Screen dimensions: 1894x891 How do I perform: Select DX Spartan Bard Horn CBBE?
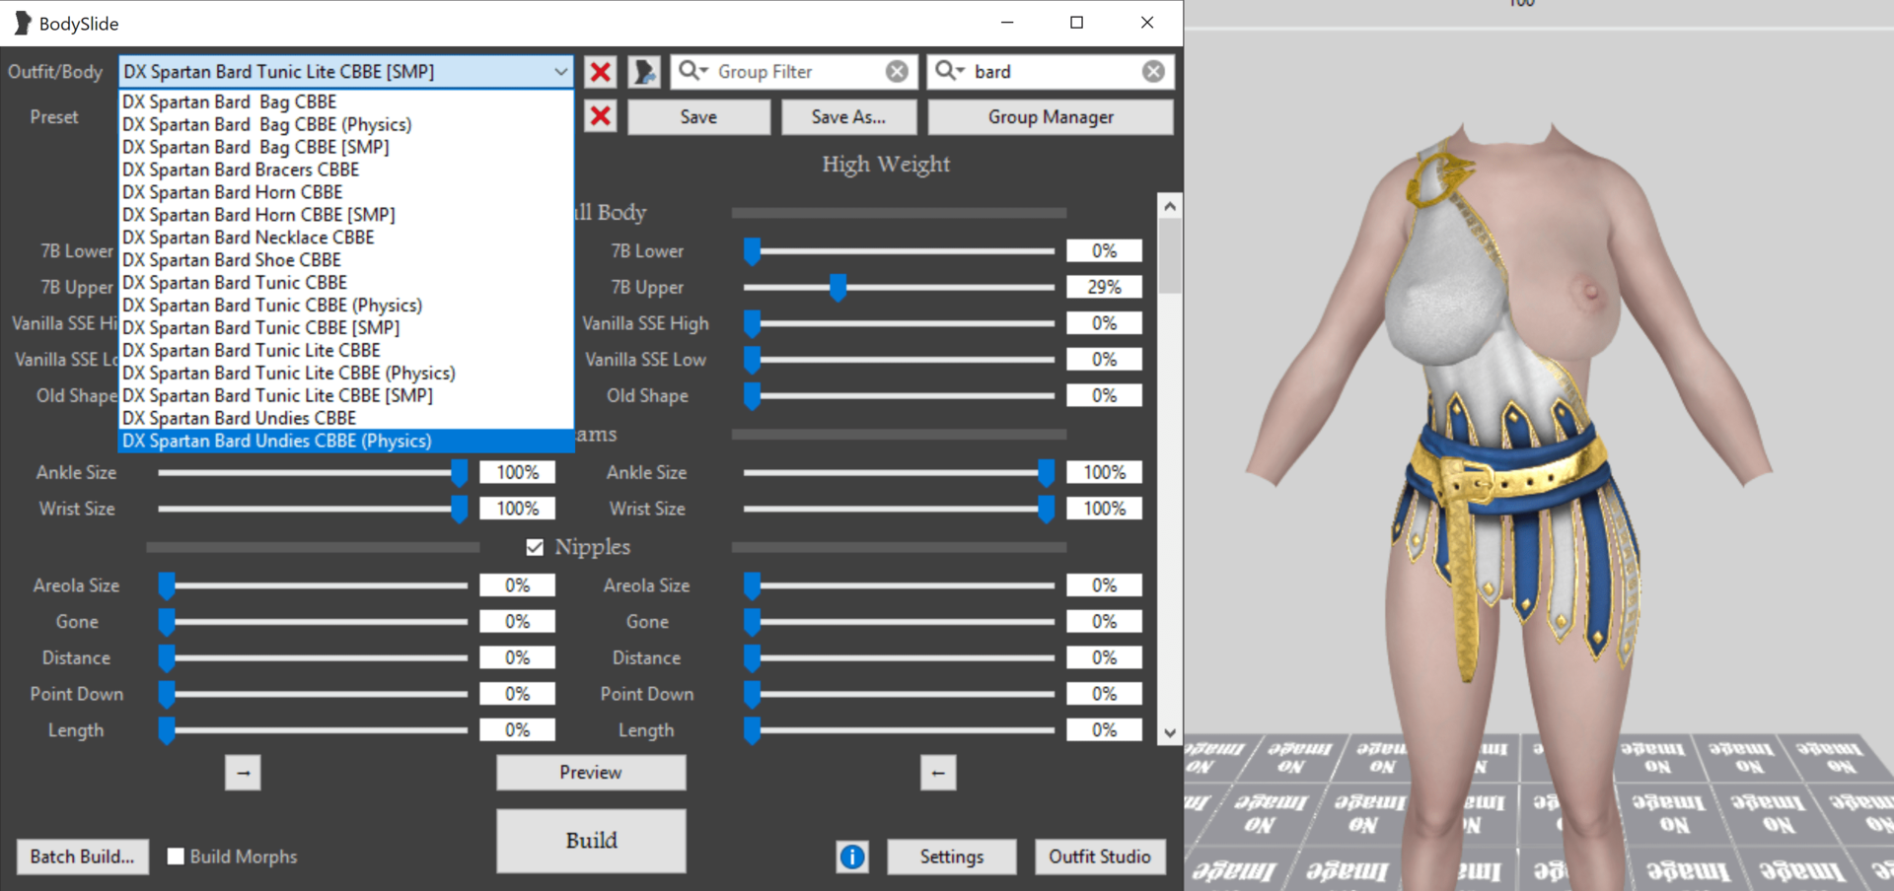(346, 192)
